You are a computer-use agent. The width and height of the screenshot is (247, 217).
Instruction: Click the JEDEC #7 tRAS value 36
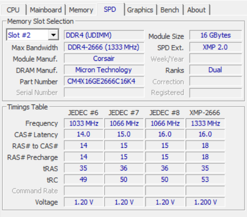point(124,168)
